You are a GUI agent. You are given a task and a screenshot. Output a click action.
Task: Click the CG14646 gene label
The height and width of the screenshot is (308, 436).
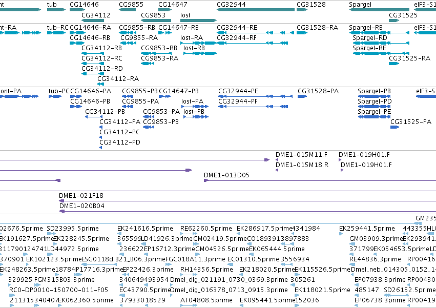[84, 5]
